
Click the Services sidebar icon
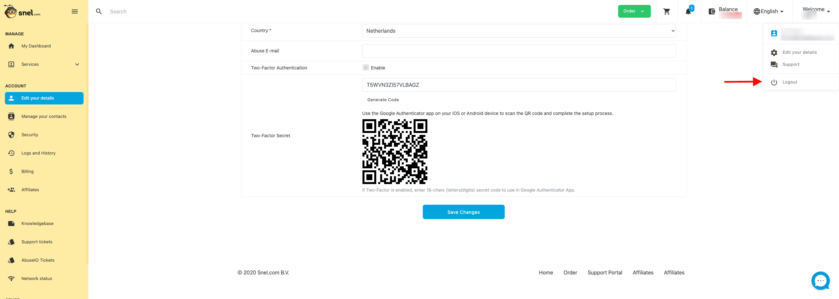[11, 65]
